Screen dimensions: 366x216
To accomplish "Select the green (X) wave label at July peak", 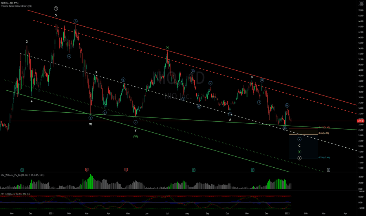I will click(167, 48).
